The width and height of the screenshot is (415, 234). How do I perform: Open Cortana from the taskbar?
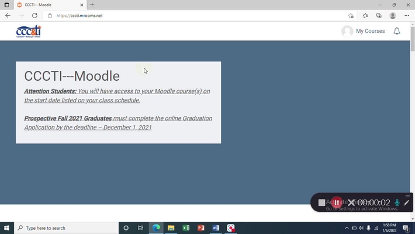click(126, 228)
